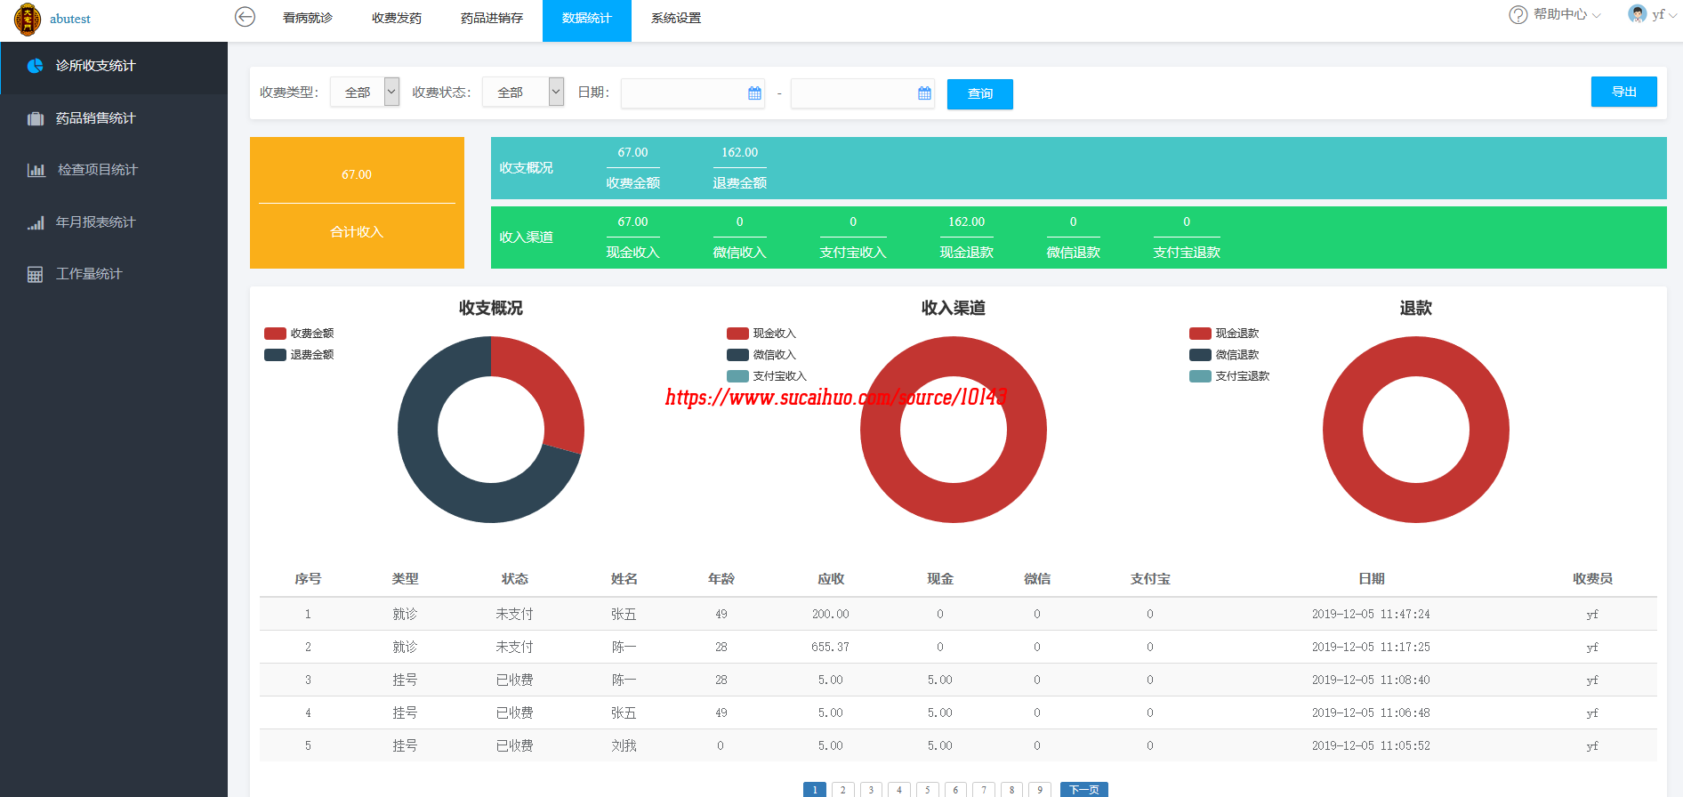Image resolution: width=1683 pixels, height=797 pixels.
Task: Click the help center question mark icon
Action: tap(1518, 15)
